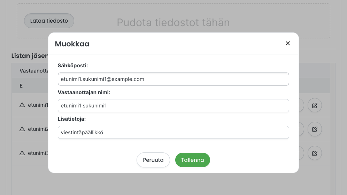The image size is (347, 195).
Task: Click the Vastaanottaja column header
Action: click(34, 71)
